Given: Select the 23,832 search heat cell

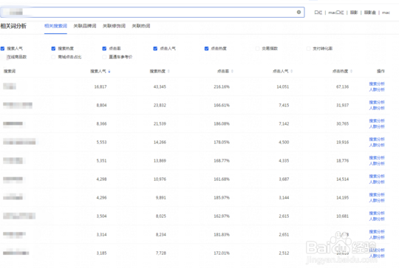Looking at the screenshot, I should 160,105.
